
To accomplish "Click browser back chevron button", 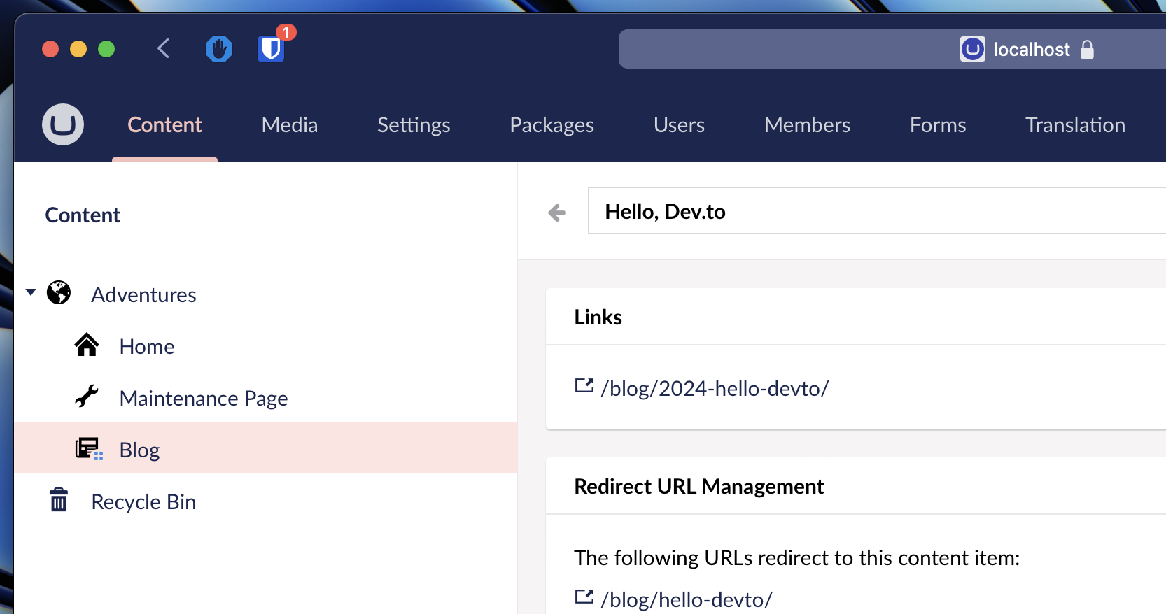I will [x=164, y=49].
